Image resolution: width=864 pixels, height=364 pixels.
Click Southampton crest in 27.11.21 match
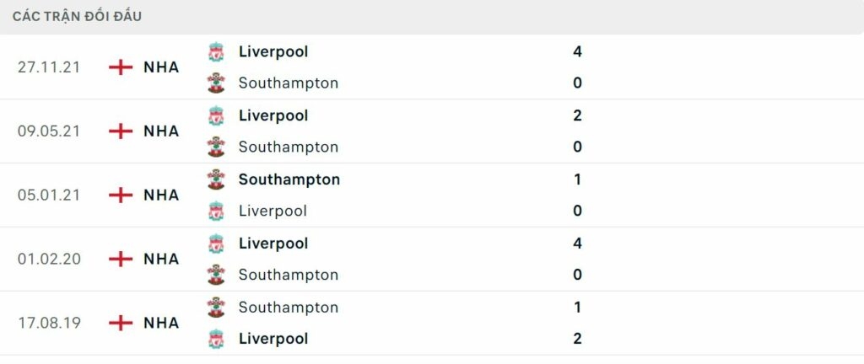pyautogui.click(x=217, y=83)
